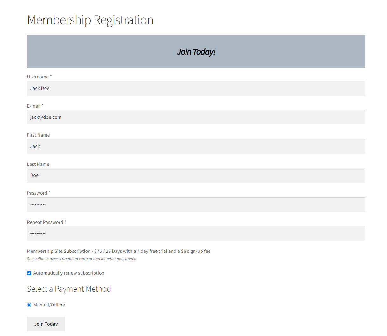Click the 'First Name' label text
Screen dimensions: 387x336
click(x=38, y=135)
